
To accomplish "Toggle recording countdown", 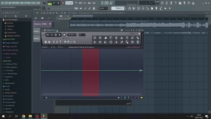I will click(x=85, y=3).
